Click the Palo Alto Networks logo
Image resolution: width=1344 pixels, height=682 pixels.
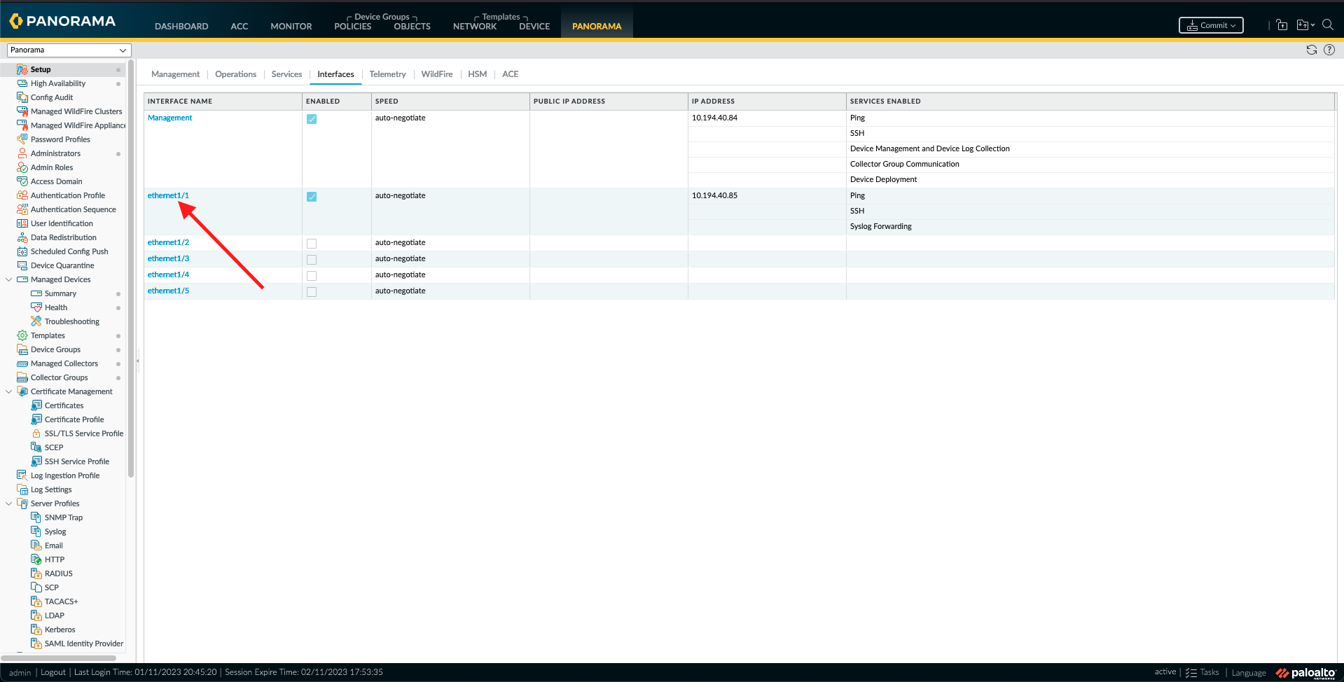point(1304,672)
